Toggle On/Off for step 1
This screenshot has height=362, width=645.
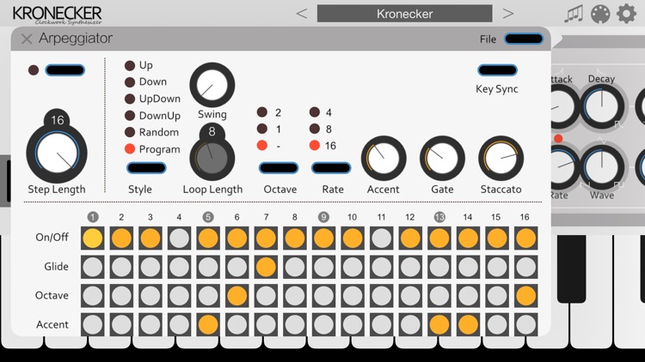point(93,238)
